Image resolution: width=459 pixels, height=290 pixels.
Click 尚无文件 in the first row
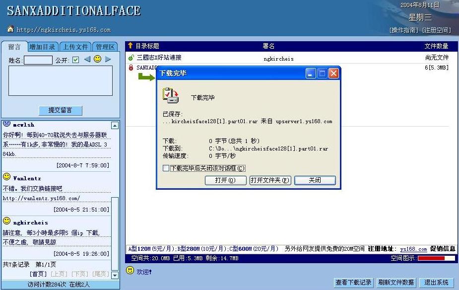(437, 58)
